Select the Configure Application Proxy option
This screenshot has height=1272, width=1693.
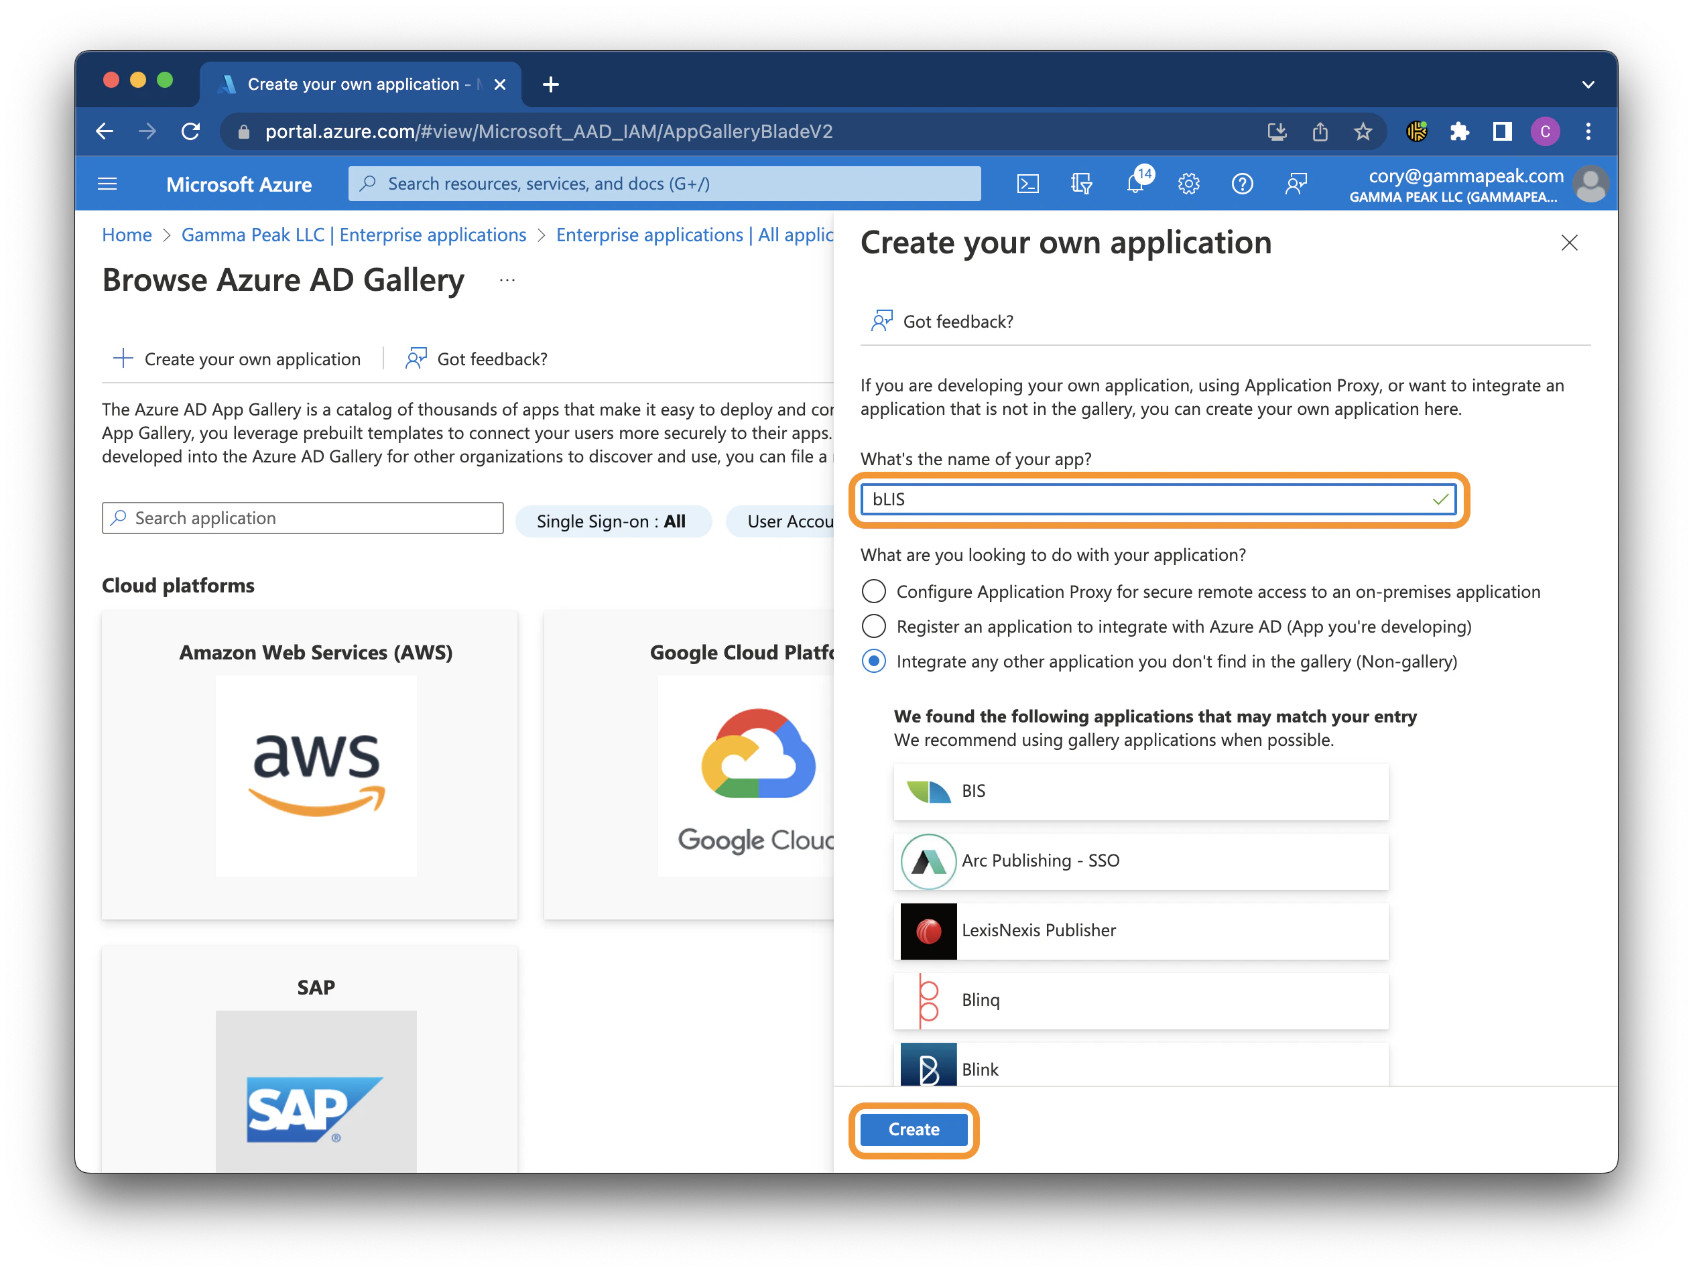coord(873,591)
